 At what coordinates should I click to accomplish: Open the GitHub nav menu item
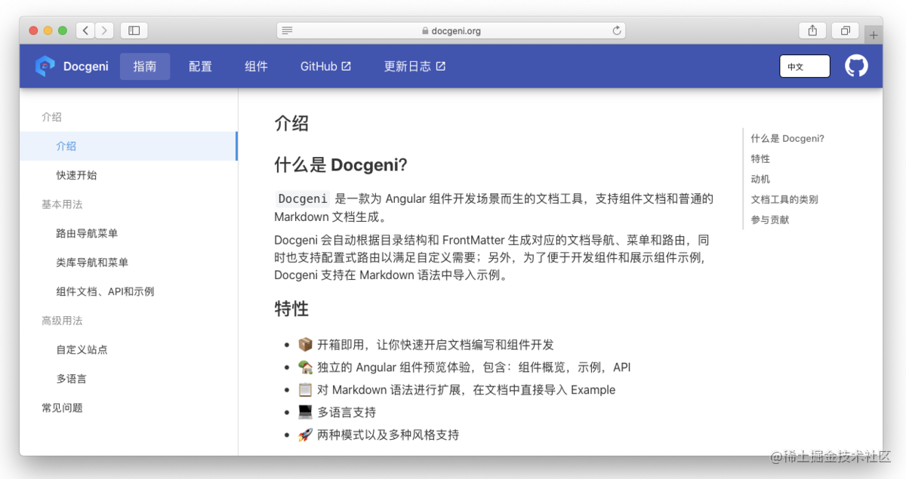[x=325, y=66]
